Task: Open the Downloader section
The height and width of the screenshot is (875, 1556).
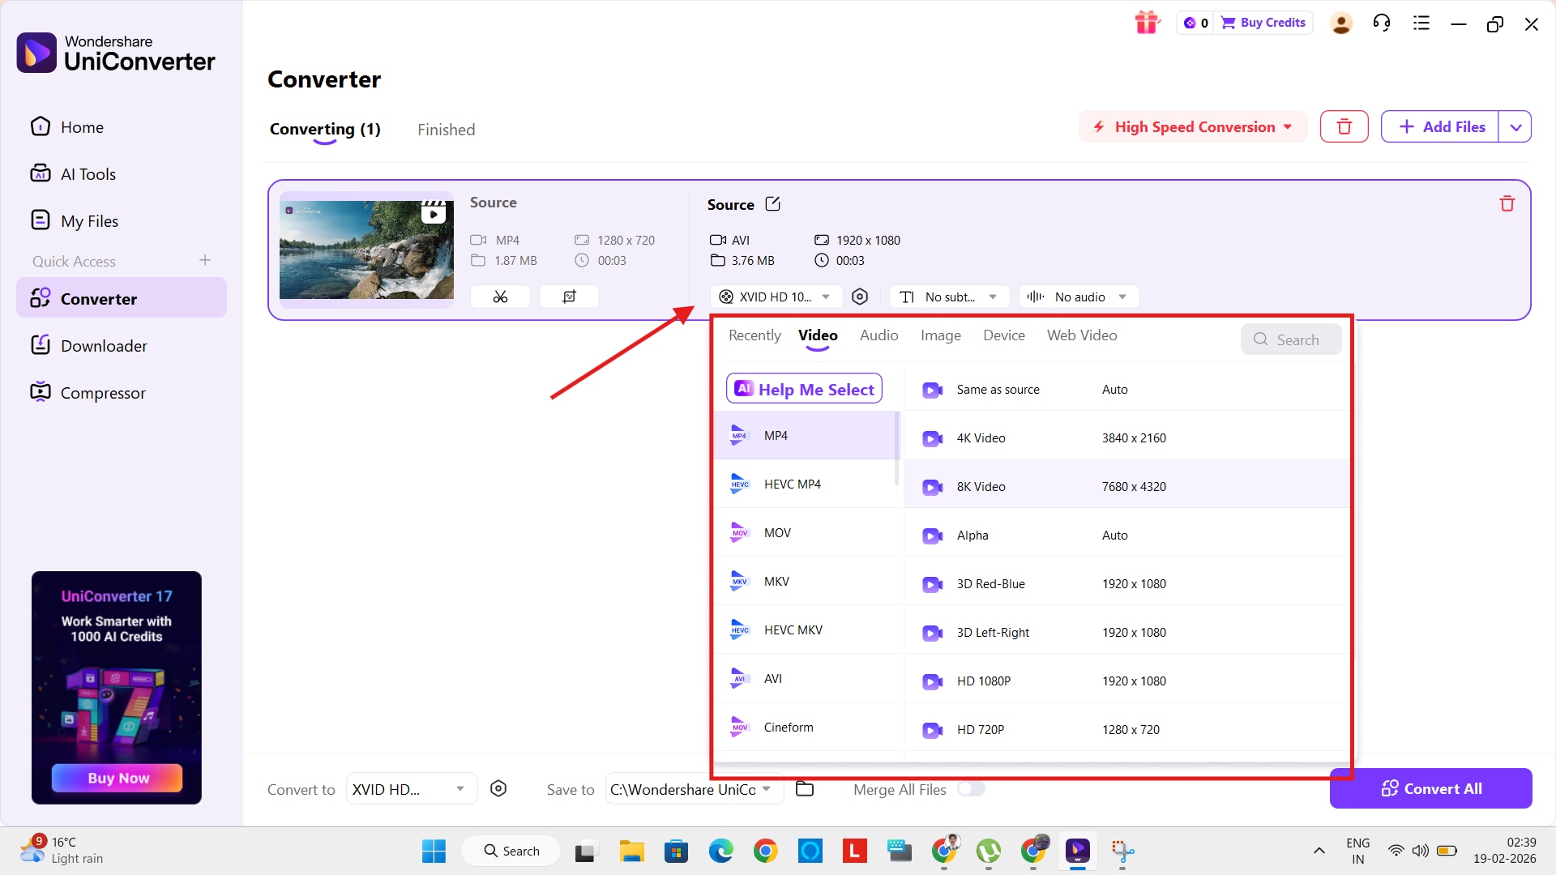Action: 103,344
